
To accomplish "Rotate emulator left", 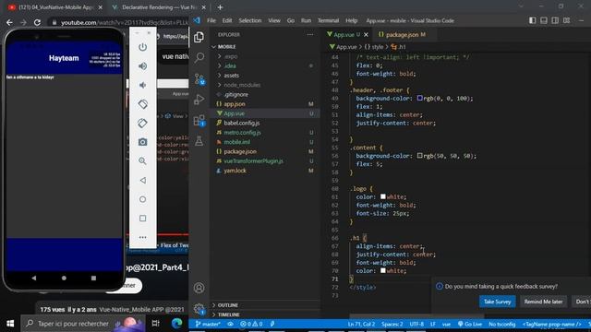I will pos(142,104).
